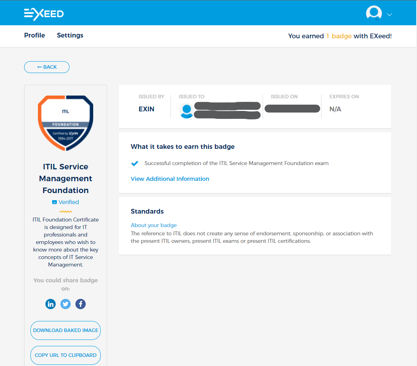The width and height of the screenshot is (417, 366).
Task: Click the ITIL endorsement disclaimer paragraph
Action: 252,237
